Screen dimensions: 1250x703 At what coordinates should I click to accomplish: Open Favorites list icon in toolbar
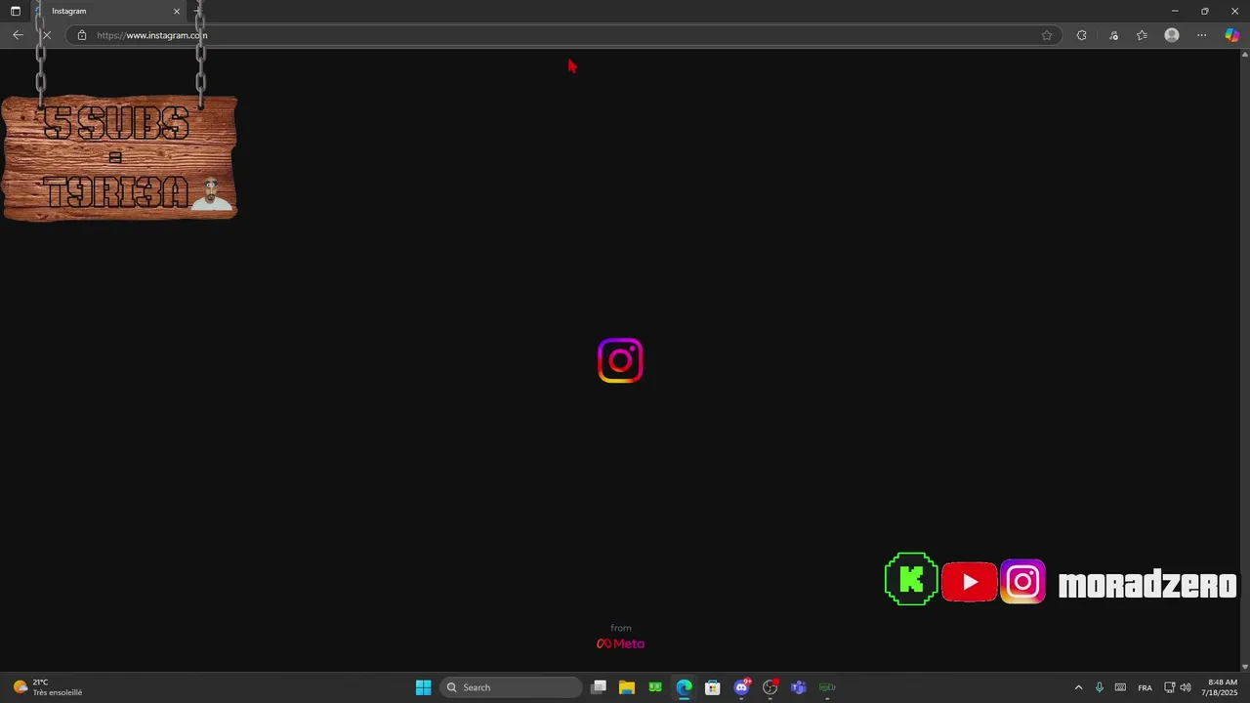point(1142,35)
